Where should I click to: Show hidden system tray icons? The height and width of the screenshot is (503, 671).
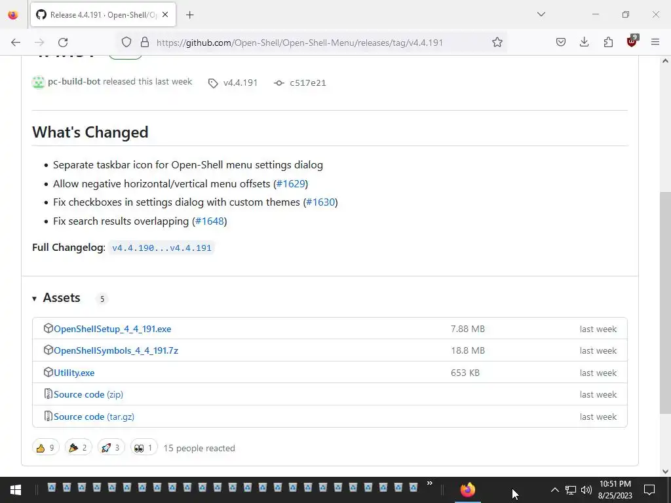pyautogui.click(x=554, y=490)
